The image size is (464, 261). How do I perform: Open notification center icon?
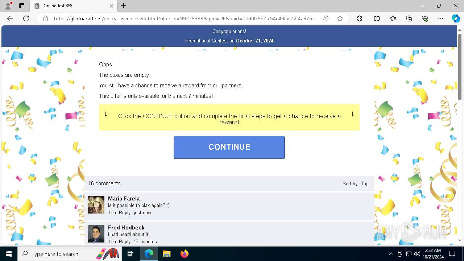(x=452, y=254)
